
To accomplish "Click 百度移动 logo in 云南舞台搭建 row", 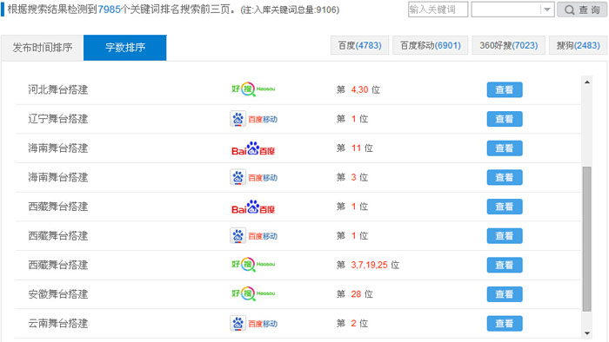I will (254, 324).
